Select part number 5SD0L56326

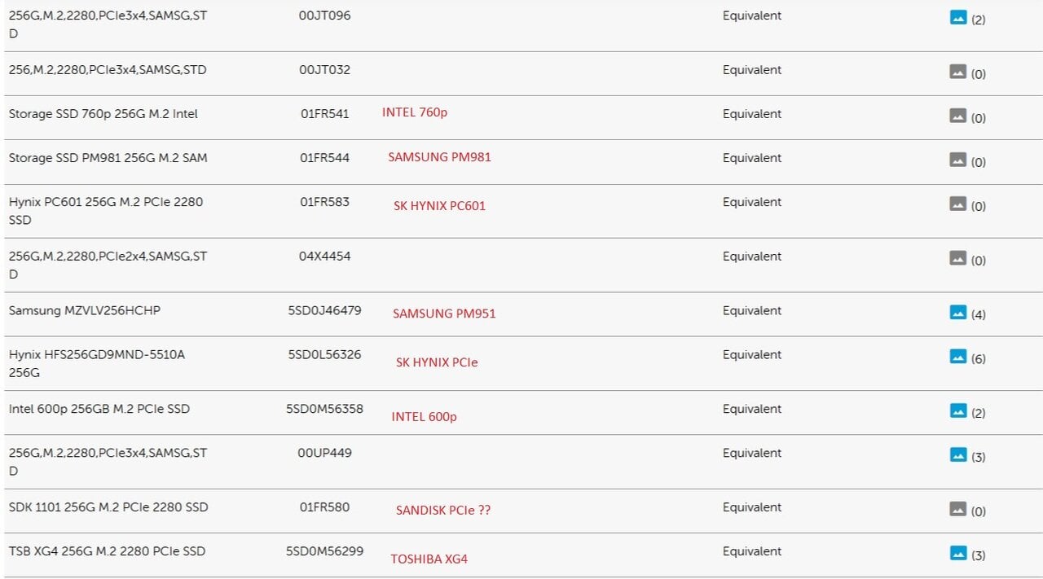[324, 354]
